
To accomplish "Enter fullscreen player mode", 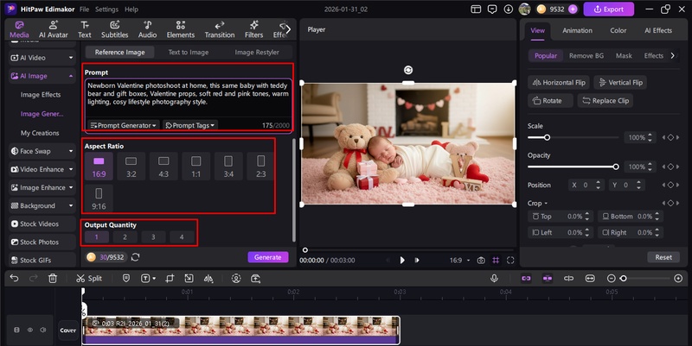I will 510,261.
